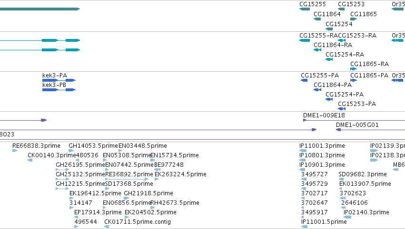Image resolution: width=405 pixels, height=229 pixels.
Task: Click gene label CG11864
Action: [327, 14]
